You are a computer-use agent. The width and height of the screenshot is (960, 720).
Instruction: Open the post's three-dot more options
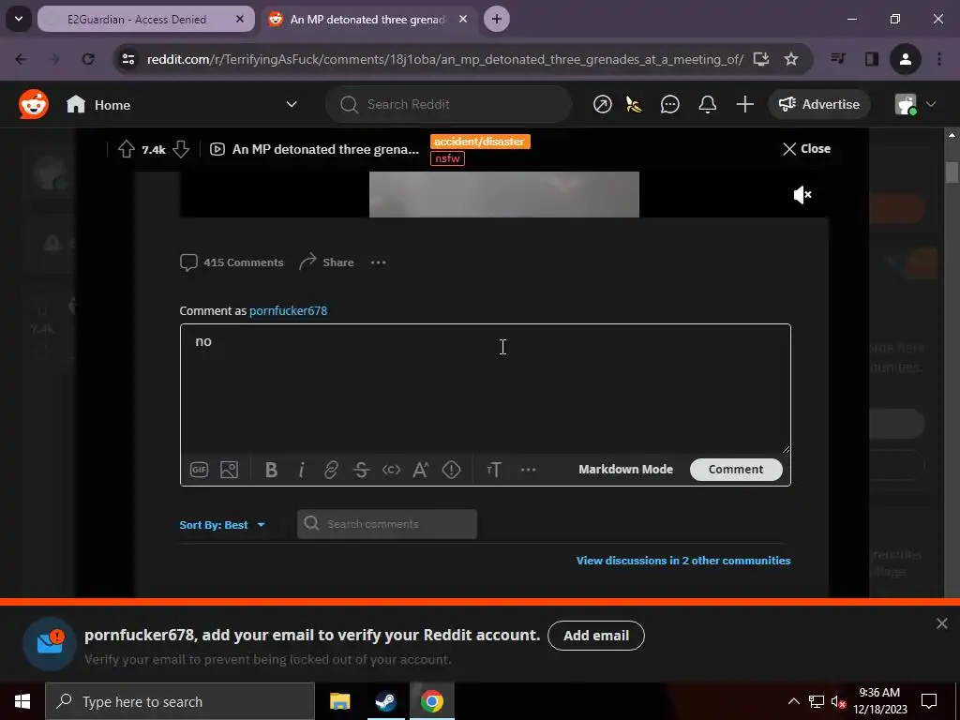click(x=379, y=262)
